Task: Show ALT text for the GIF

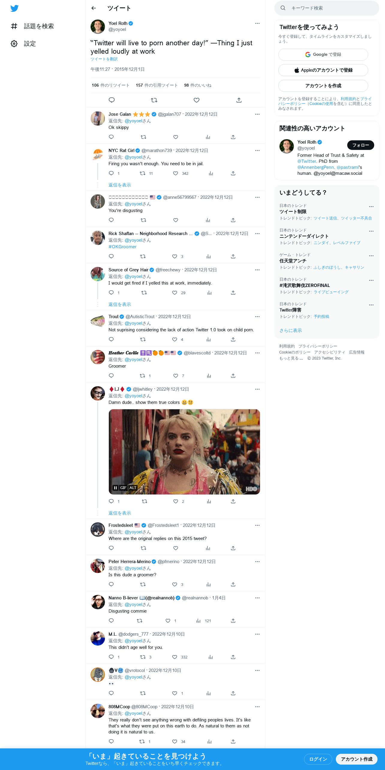Action: 133,488
